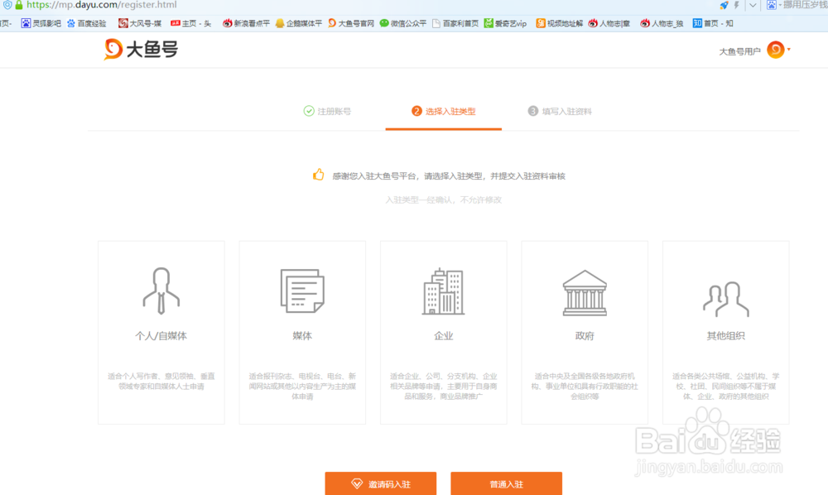Click the green secure lock icon
828x495 pixels.
[x=19, y=5]
